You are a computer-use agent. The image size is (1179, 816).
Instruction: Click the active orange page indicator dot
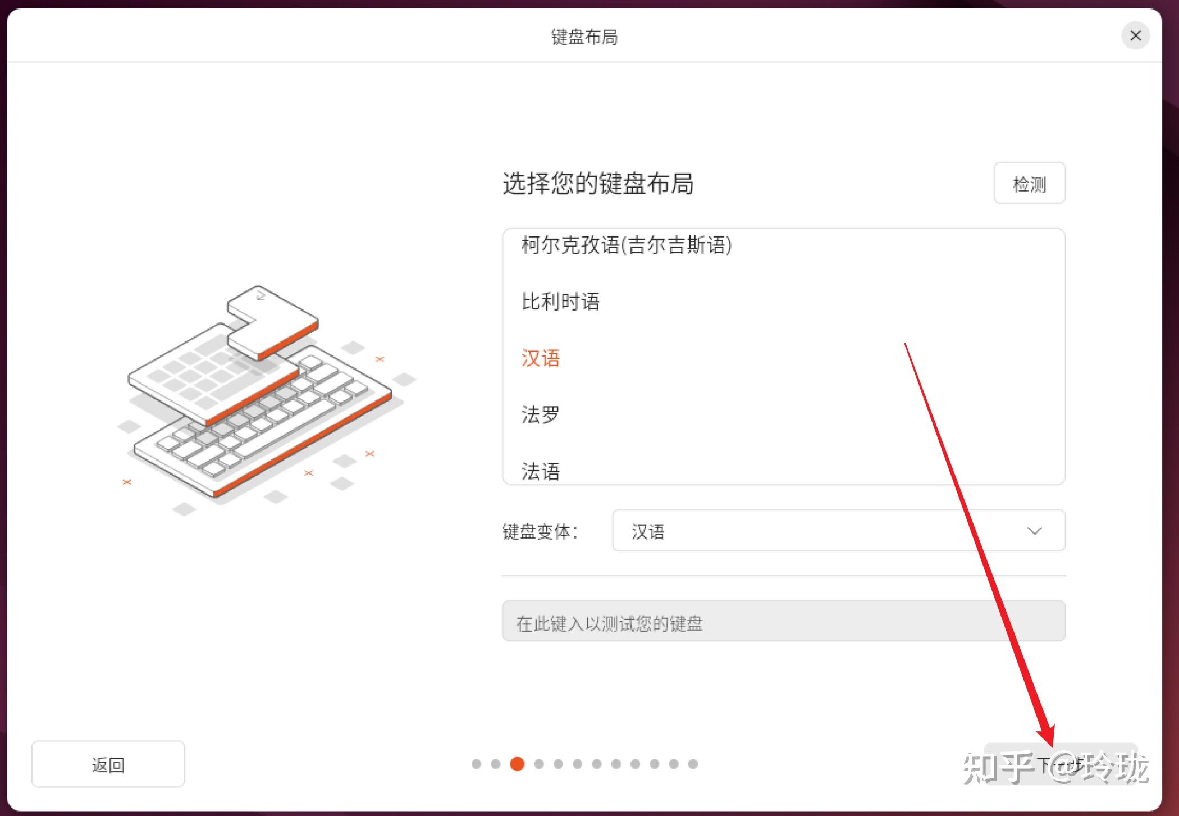(517, 764)
